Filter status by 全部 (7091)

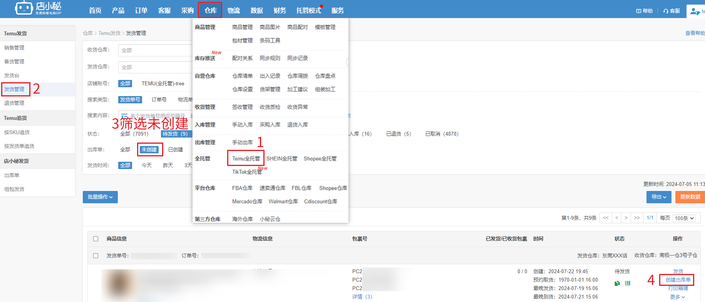tap(134, 134)
